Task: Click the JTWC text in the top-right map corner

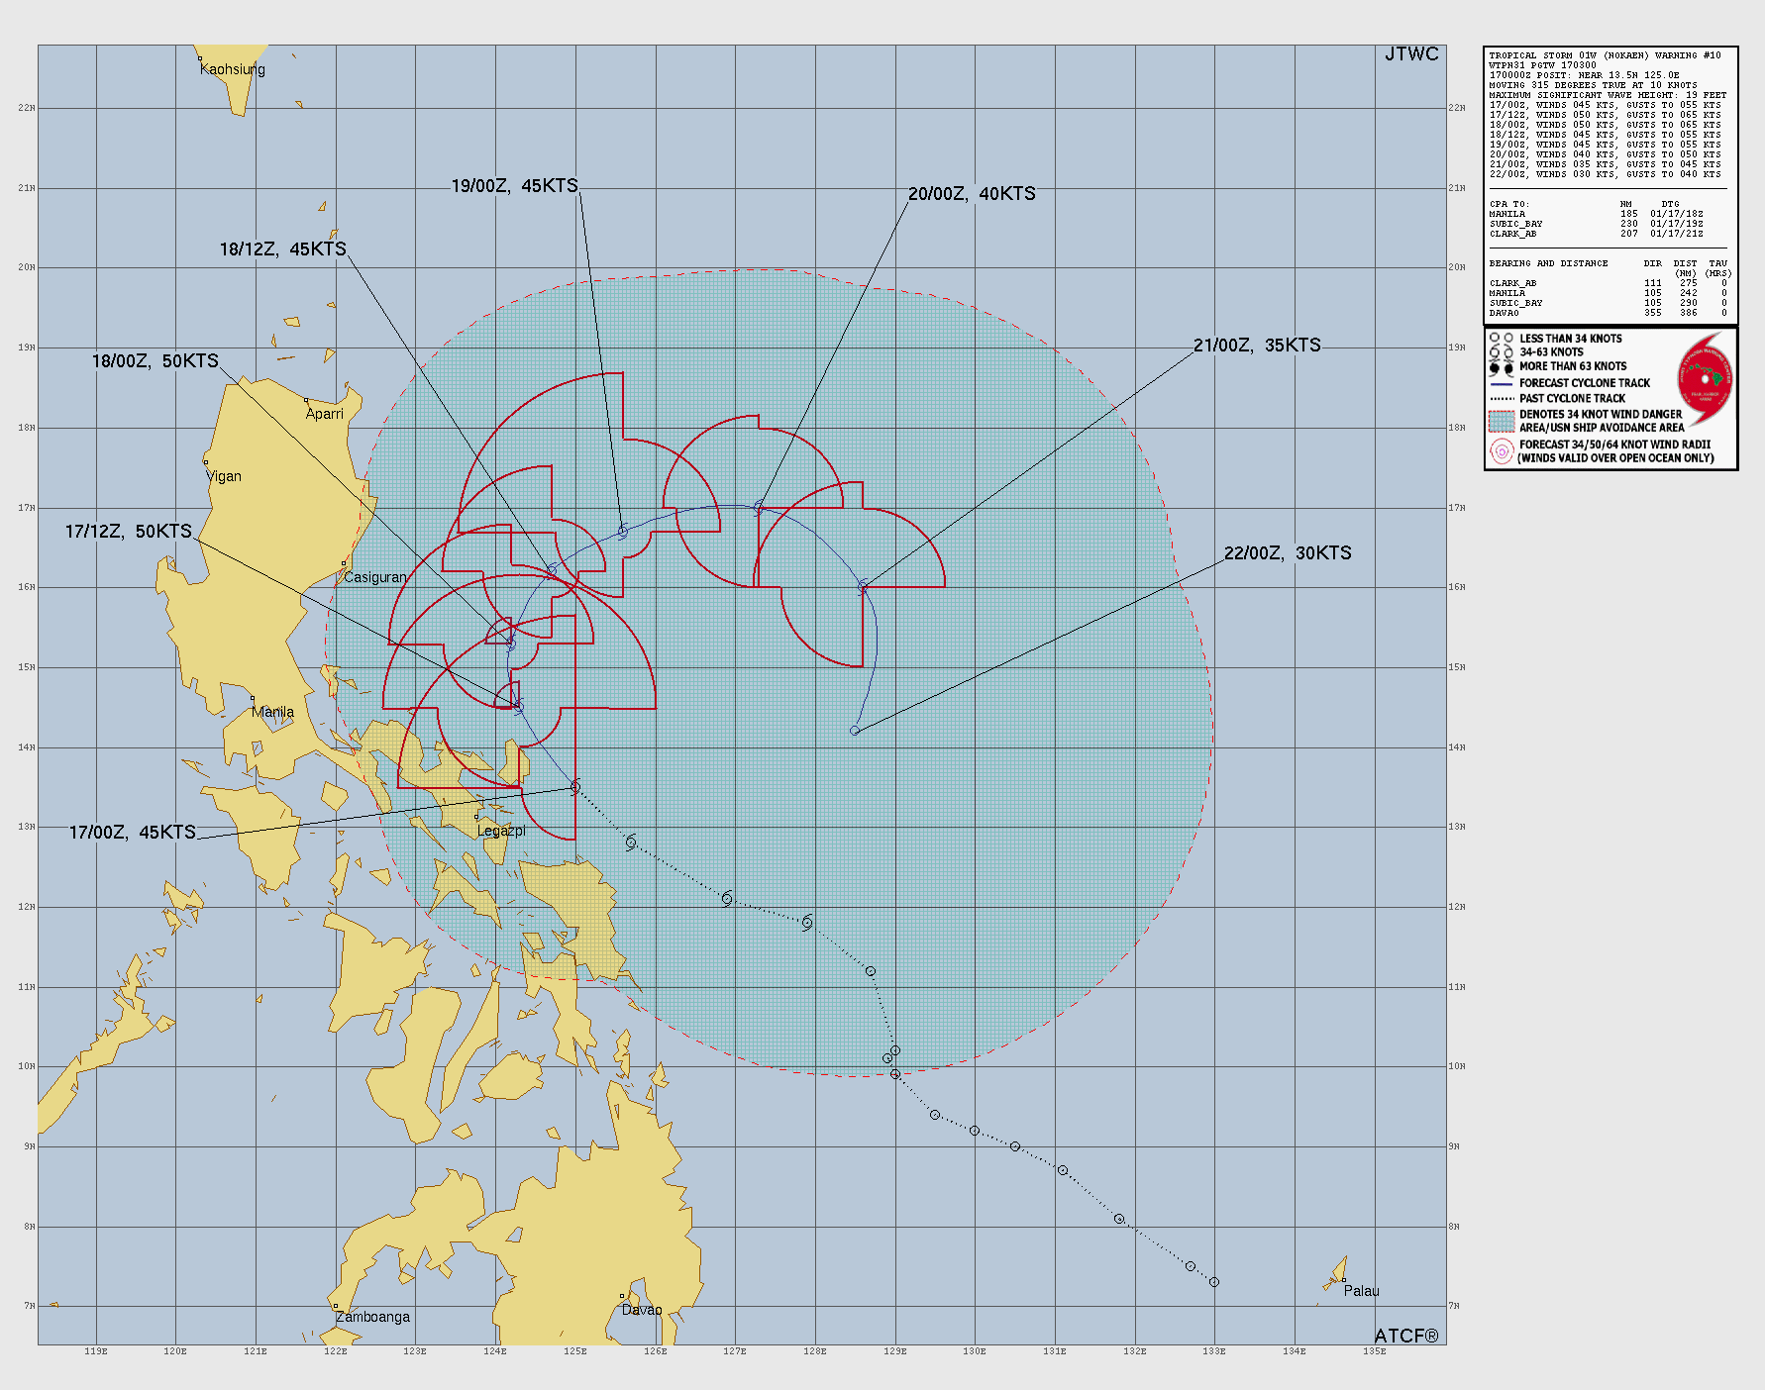Action: click(x=1411, y=54)
